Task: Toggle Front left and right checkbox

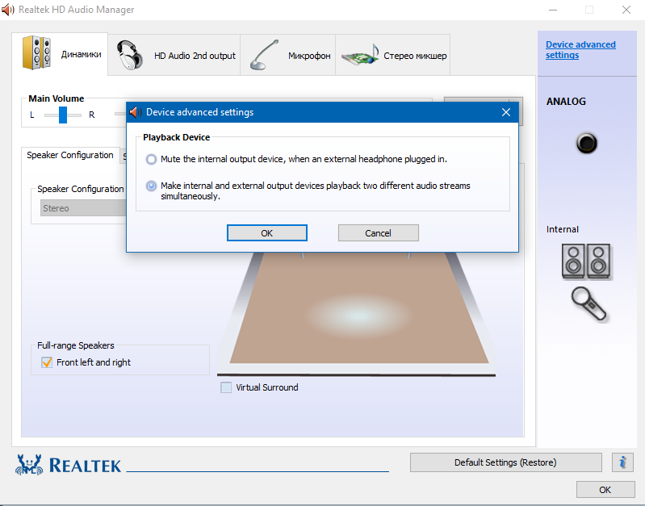Action: pos(47,362)
